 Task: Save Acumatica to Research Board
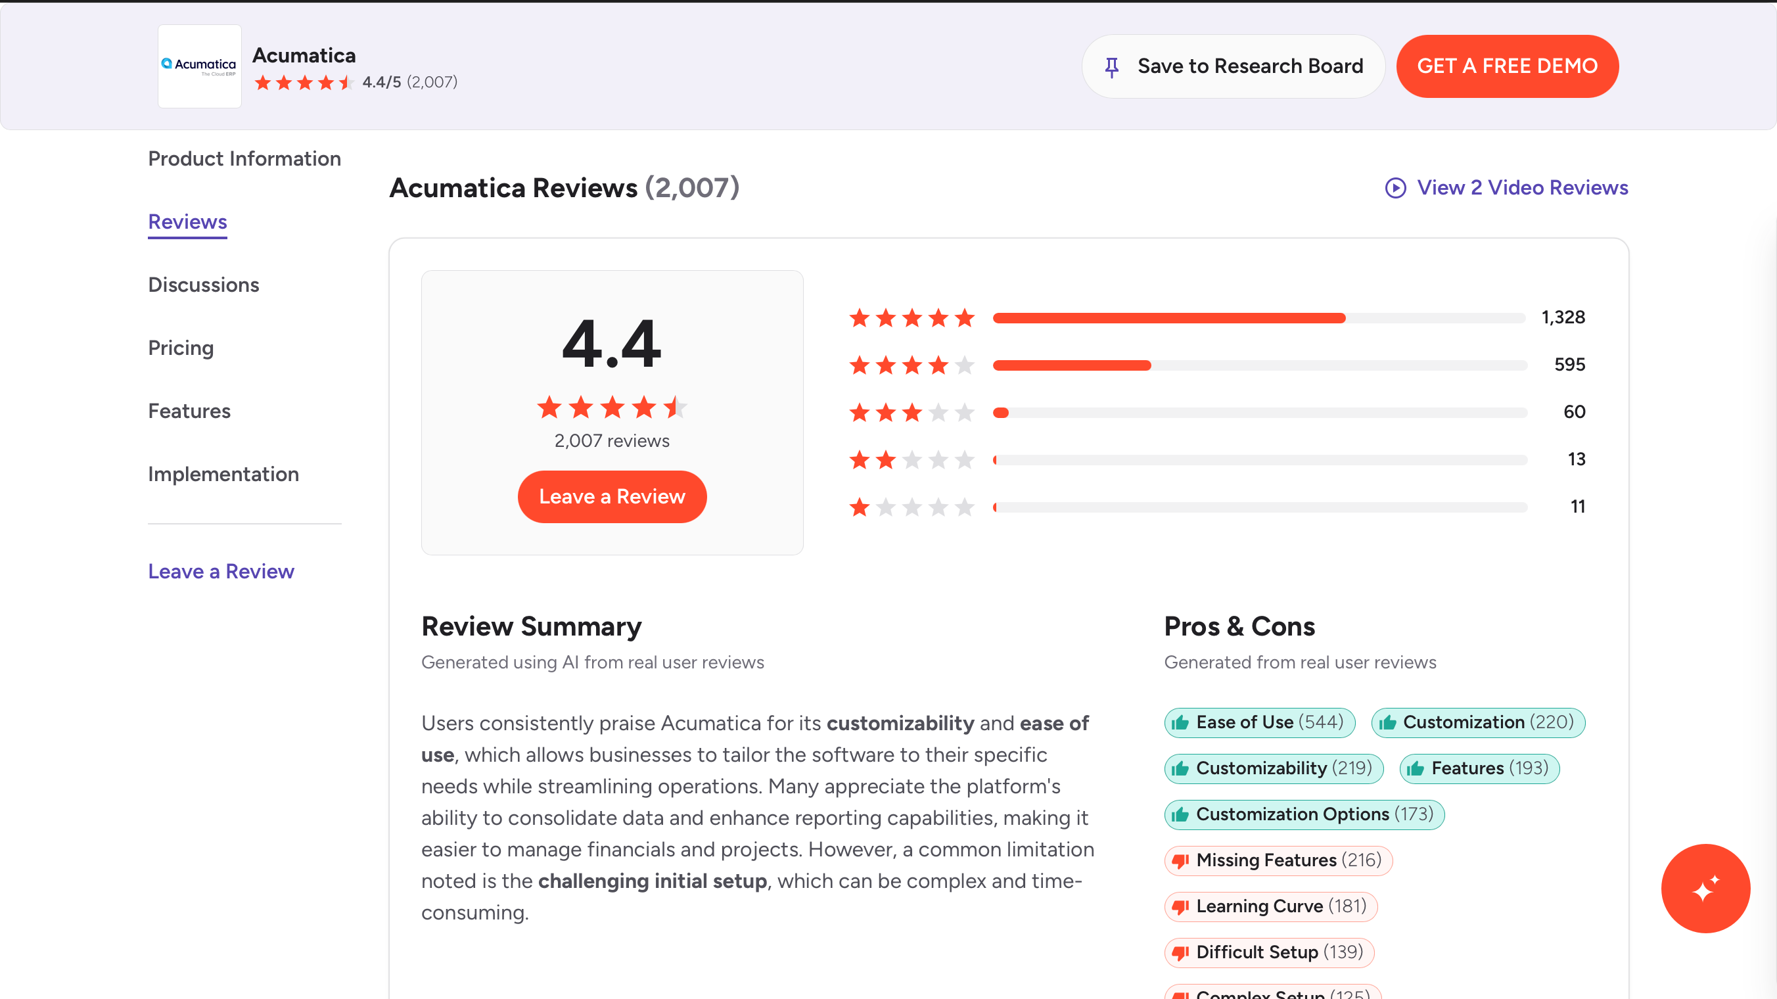pos(1233,66)
